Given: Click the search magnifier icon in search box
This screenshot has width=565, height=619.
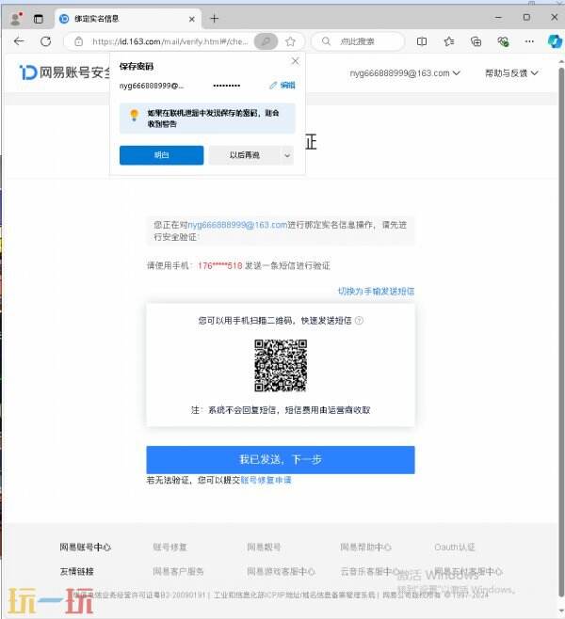Looking at the screenshot, I should (x=326, y=41).
